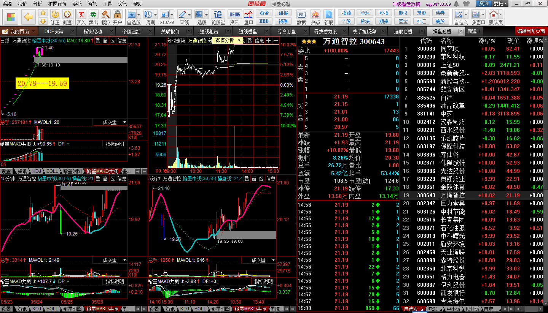The width and height of the screenshot is (548, 313).
Task: Switch to the 短线狙击 tab
Action: [209, 32]
